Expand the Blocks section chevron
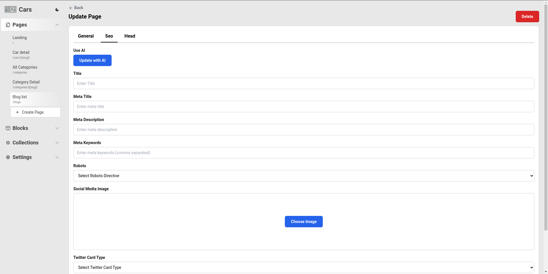 pyautogui.click(x=57, y=128)
